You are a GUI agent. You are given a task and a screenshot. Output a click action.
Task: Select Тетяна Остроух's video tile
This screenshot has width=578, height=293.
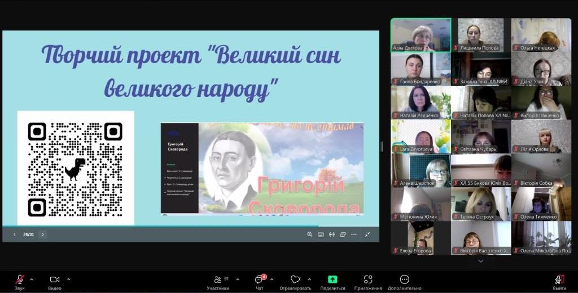pyautogui.click(x=481, y=205)
